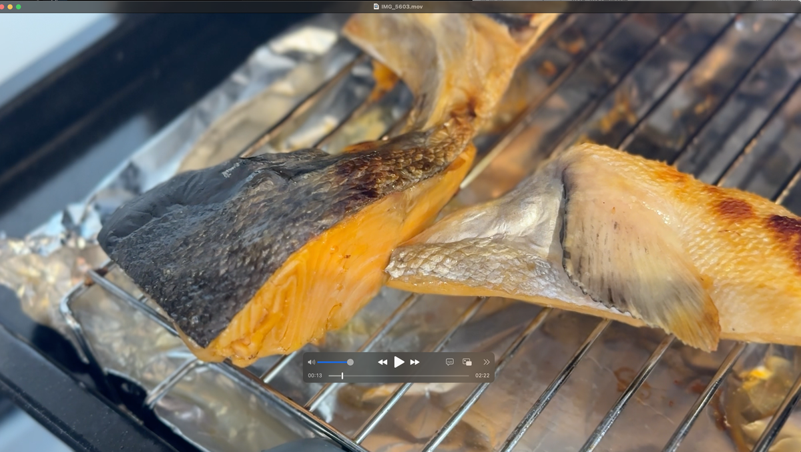Click the rewind button
This screenshot has height=452, width=801.
[x=382, y=362]
